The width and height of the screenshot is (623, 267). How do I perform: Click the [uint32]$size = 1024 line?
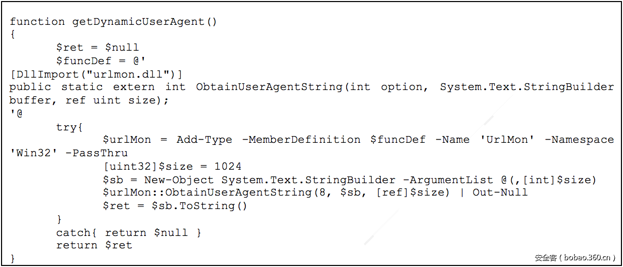coord(172,167)
